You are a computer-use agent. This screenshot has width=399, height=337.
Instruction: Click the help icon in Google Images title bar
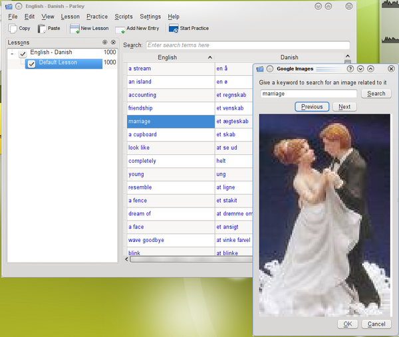pos(350,68)
